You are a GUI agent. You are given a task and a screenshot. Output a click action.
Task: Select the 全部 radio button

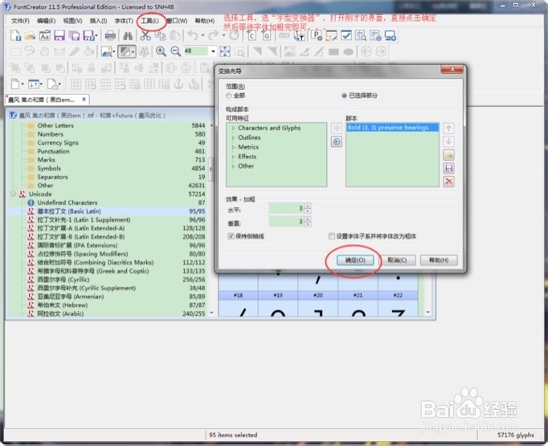click(x=229, y=96)
